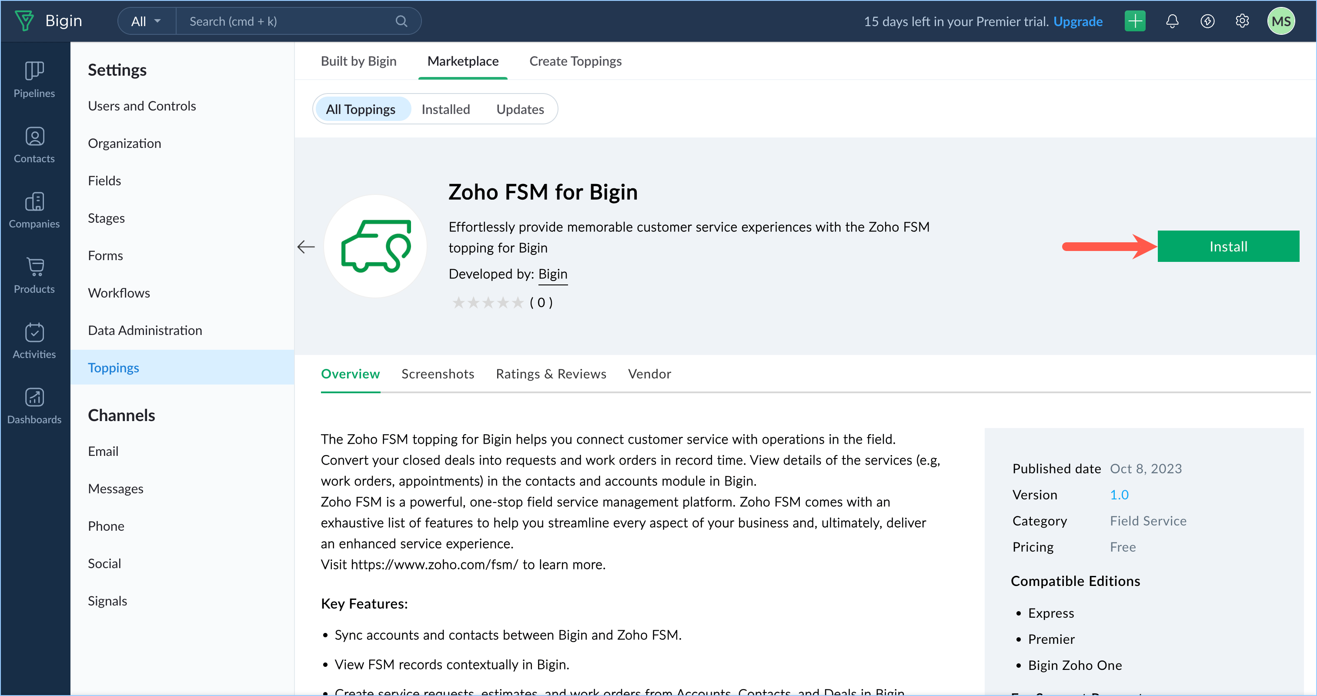Click the Zoho FSM truck logo
Screen dimensions: 1317x696
376,246
